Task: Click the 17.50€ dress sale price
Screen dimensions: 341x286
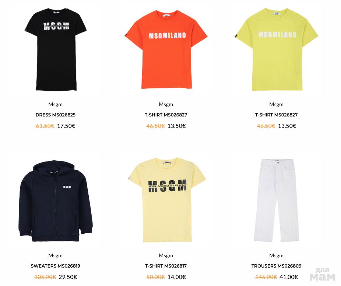Action: [66, 126]
